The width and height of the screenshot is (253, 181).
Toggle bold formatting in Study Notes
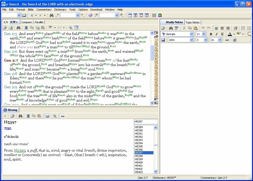[211, 34]
